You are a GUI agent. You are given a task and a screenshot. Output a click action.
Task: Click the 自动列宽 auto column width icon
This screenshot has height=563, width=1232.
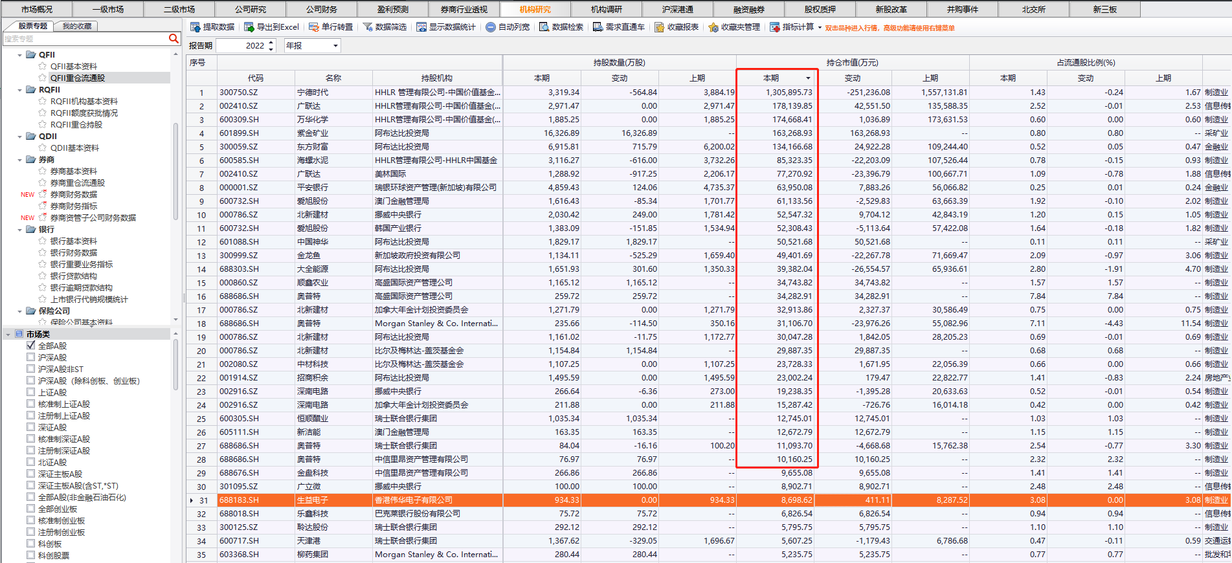490,27
